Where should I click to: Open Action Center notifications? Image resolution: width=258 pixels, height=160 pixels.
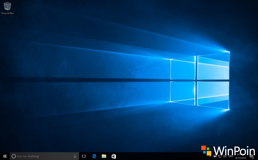coord(252,156)
